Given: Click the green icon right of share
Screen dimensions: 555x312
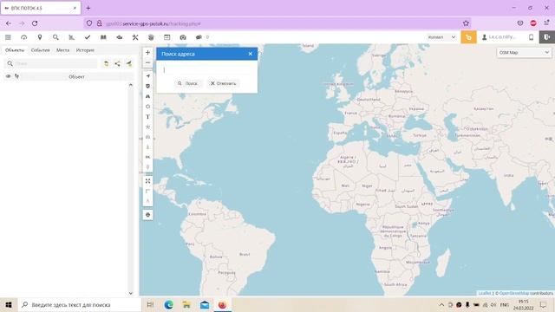Looking at the screenshot, I should click(x=129, y=63).
